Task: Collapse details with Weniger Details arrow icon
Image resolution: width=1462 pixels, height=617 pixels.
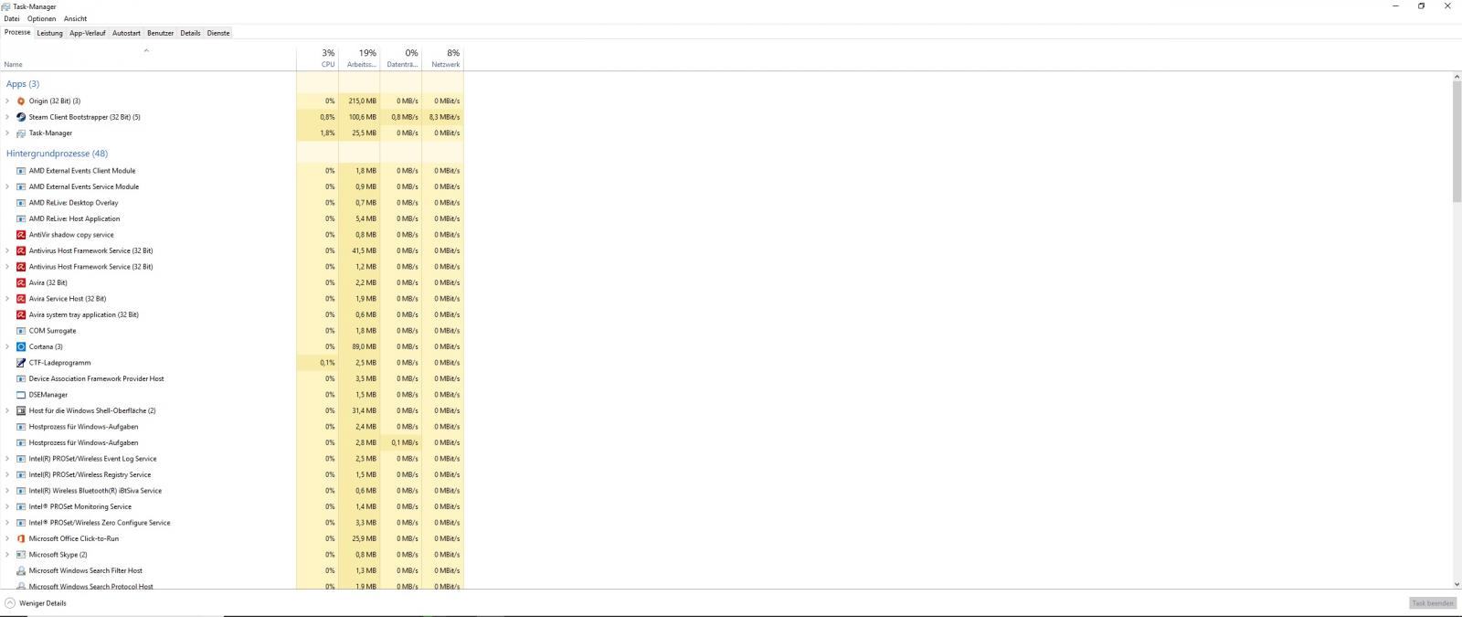Action: pos(10,603)
